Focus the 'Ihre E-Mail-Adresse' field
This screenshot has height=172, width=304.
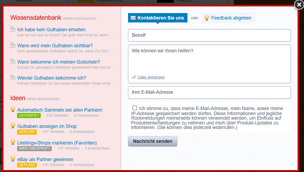click(209, 92)
